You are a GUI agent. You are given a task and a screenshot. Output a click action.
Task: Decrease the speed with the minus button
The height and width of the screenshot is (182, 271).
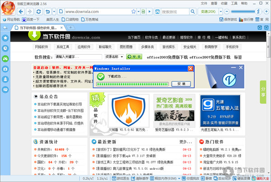click(x=227, y=12)
